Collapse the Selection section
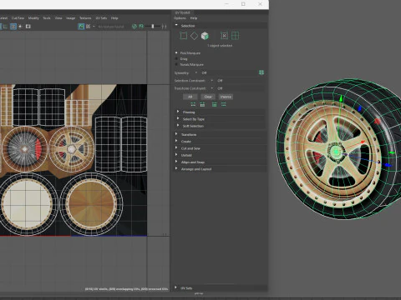This screenshot has width=401, height=300. point(176,25)
